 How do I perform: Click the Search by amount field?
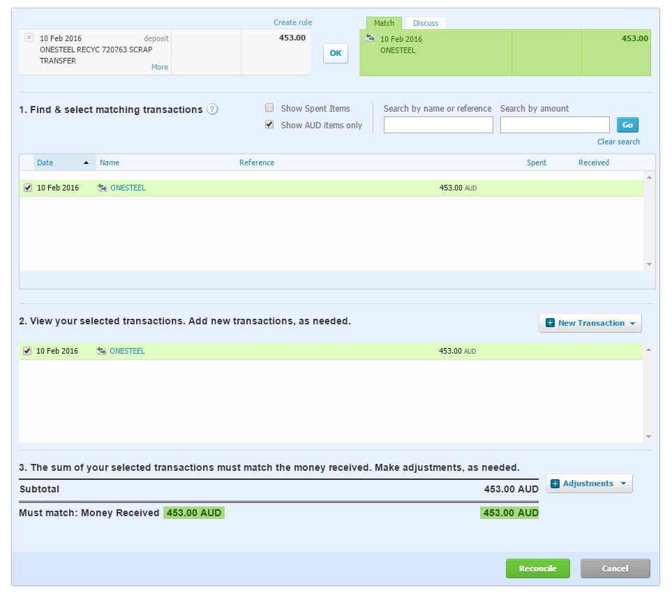555,125
